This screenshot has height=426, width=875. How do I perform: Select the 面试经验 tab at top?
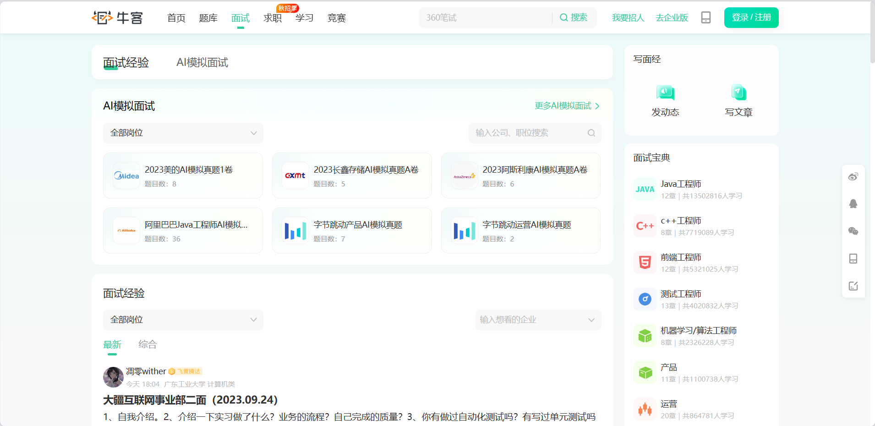(126, 62)
